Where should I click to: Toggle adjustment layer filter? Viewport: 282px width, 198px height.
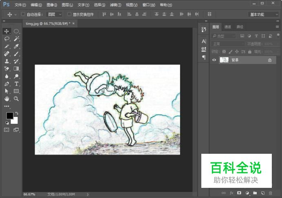(x=249, y=36)
